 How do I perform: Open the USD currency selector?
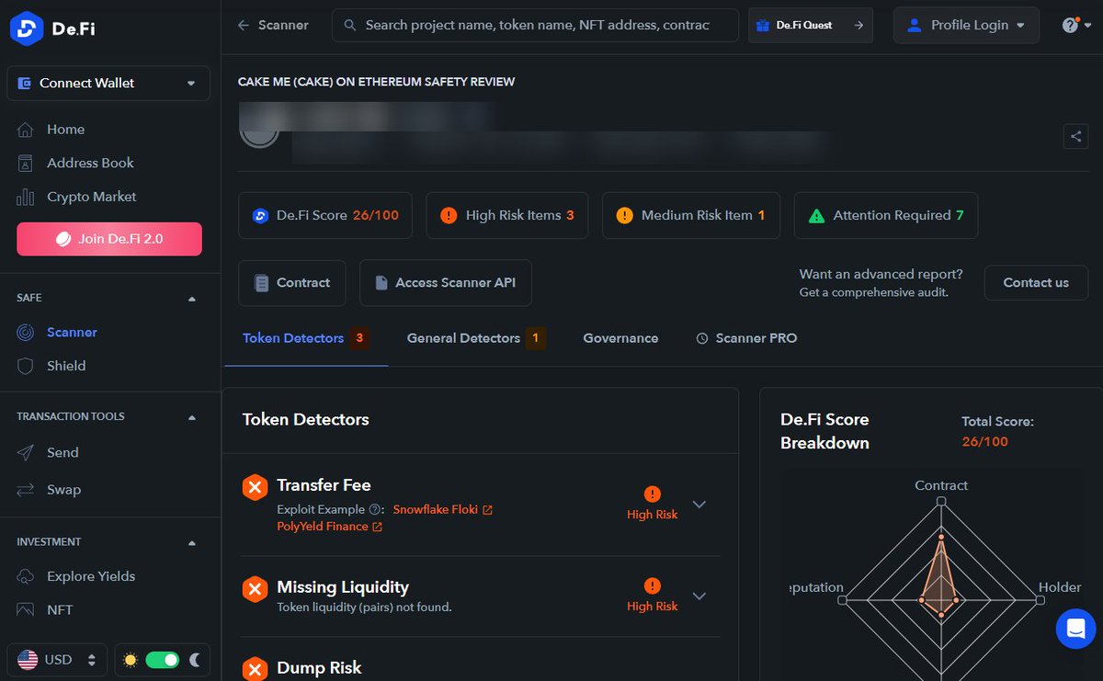(x=57, y=660)
